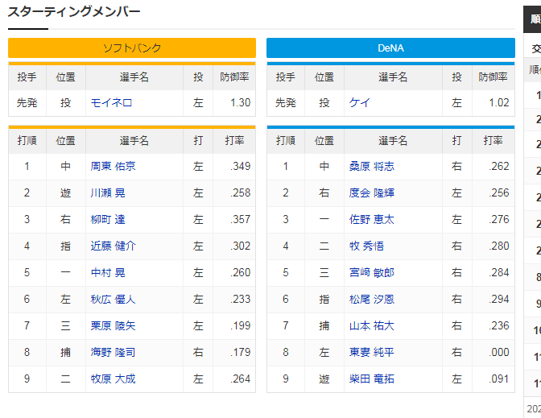The height and width of the screenshot is (418, 541).
Task: Click the 右 batting side for 海野 隆司
Action: click(198, 353)
